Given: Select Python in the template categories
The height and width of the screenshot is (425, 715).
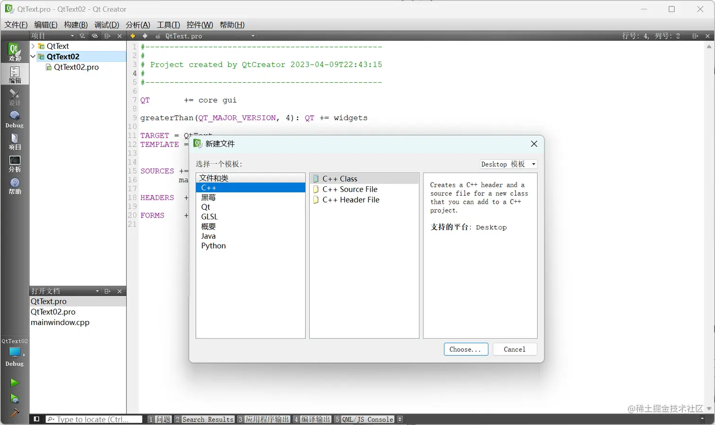Looking at the screenshot, I should pos(251,246).
